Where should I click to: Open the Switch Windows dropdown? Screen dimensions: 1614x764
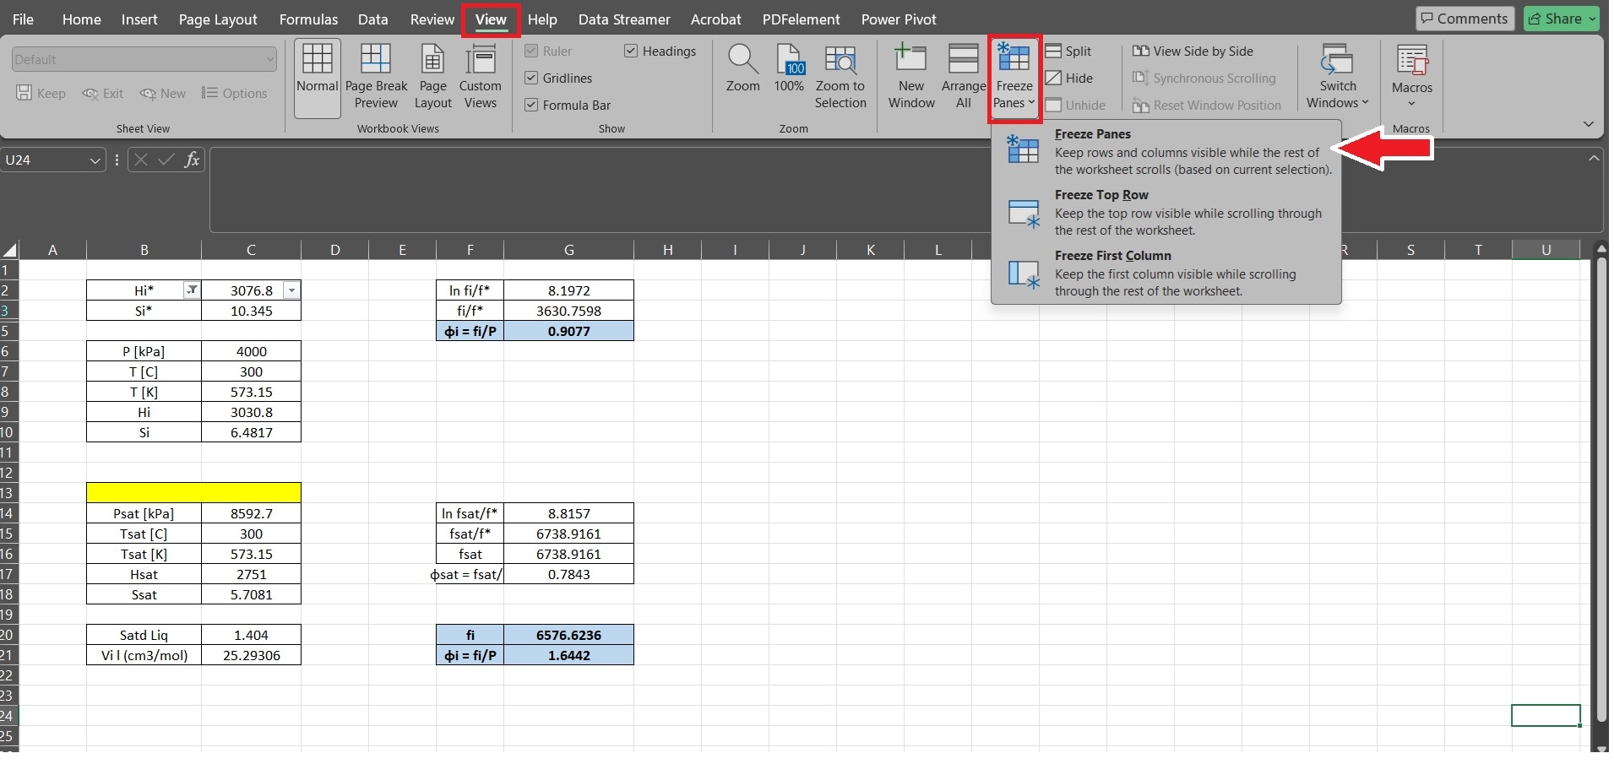click(x=1338, y=78)
